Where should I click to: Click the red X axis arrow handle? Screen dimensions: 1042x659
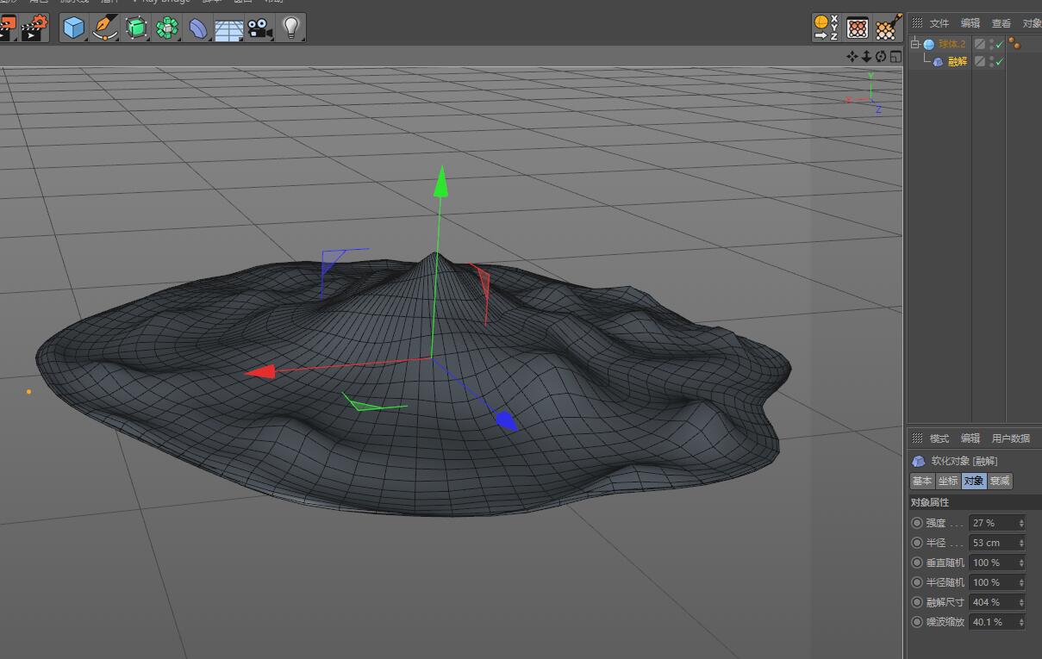tap(260, 372)
